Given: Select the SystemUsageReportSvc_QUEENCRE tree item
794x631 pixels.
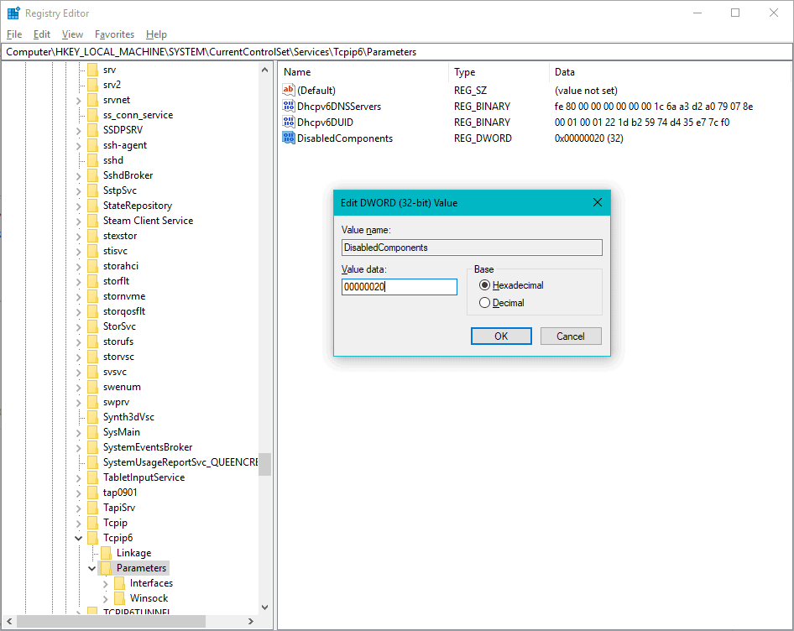Looking at the screenshot, I should point(180,462).
